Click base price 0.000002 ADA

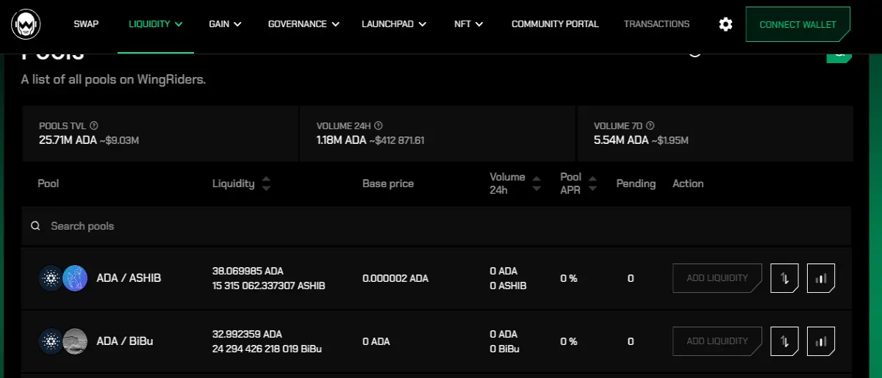coord(395,278)
